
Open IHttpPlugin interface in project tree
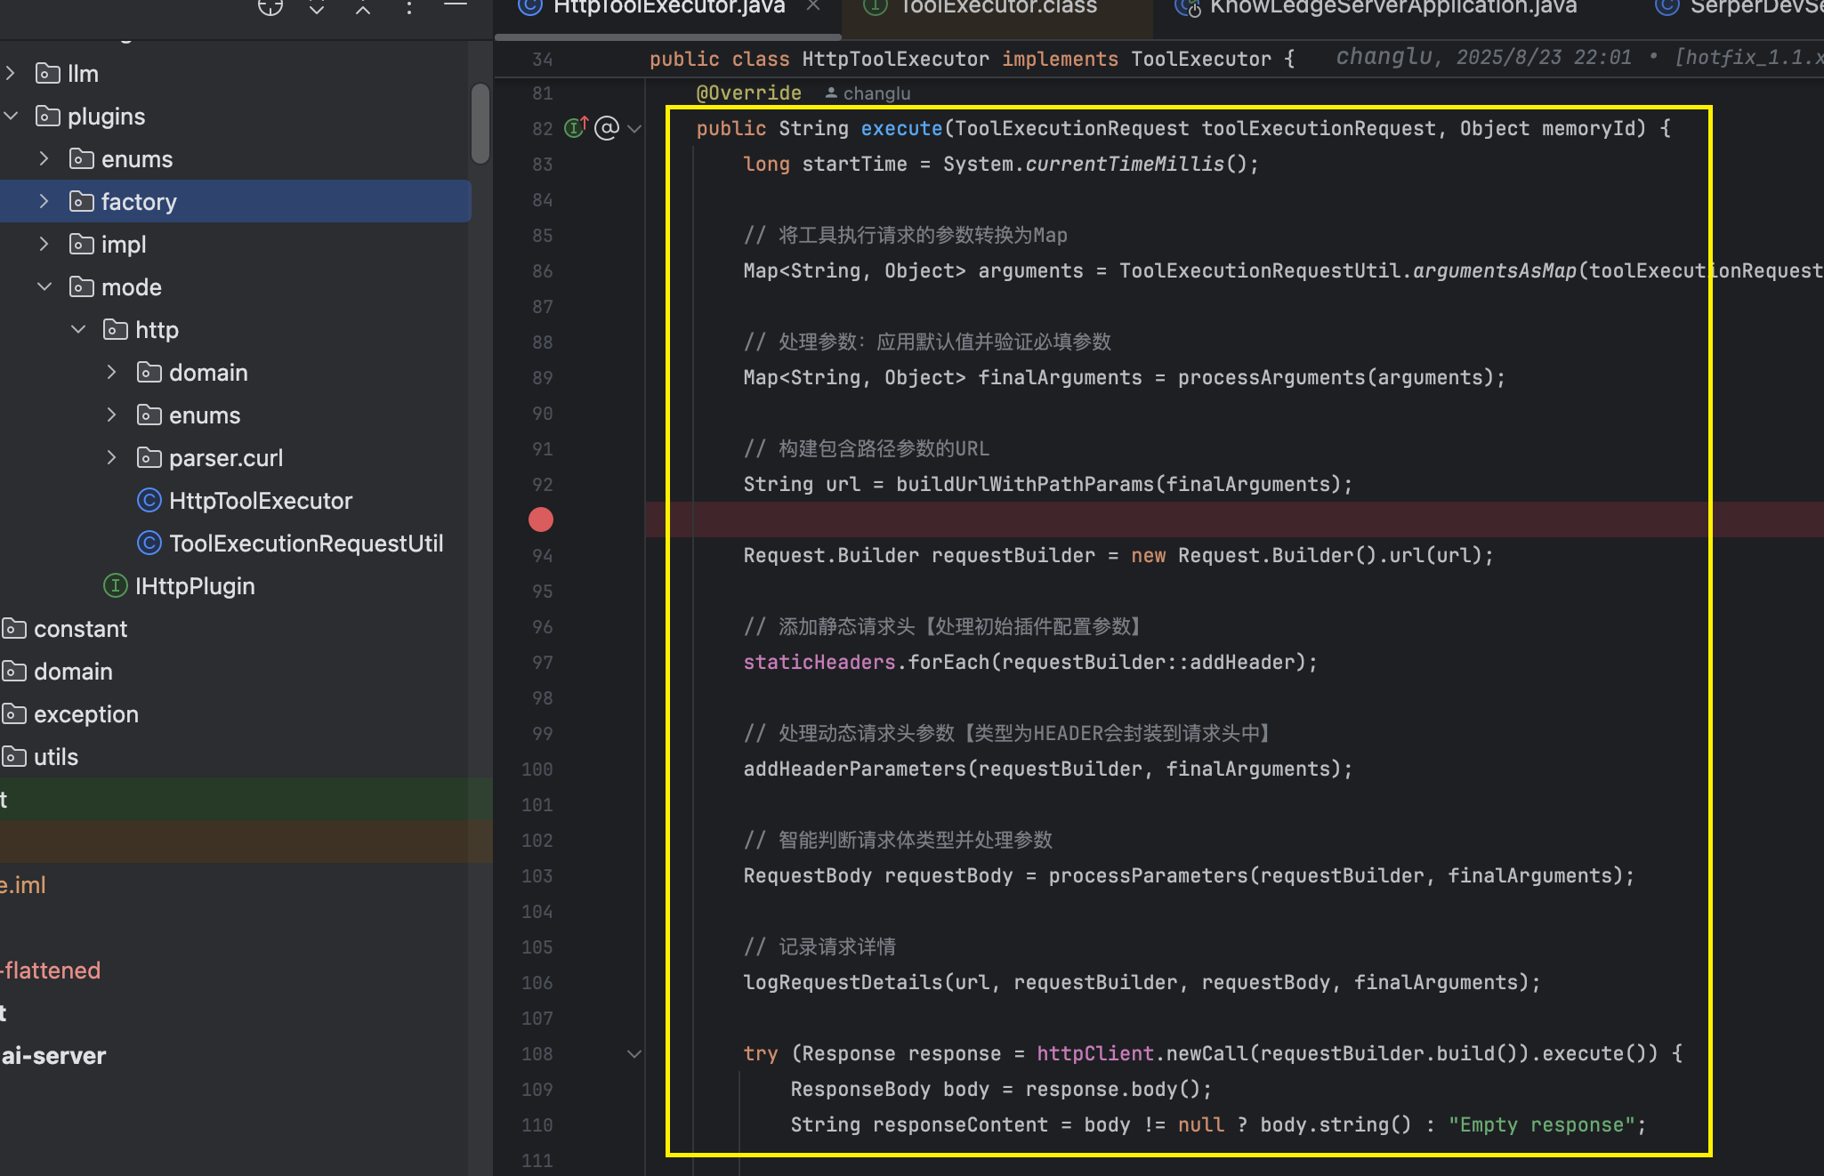tap(194, 586)
